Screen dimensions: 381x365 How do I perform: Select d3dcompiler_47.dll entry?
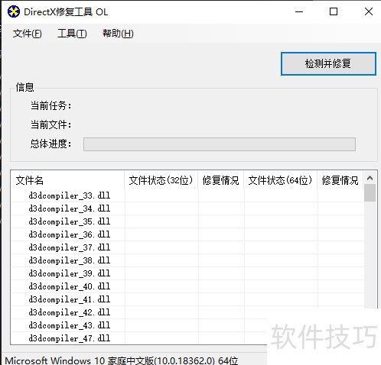point(70,338)
